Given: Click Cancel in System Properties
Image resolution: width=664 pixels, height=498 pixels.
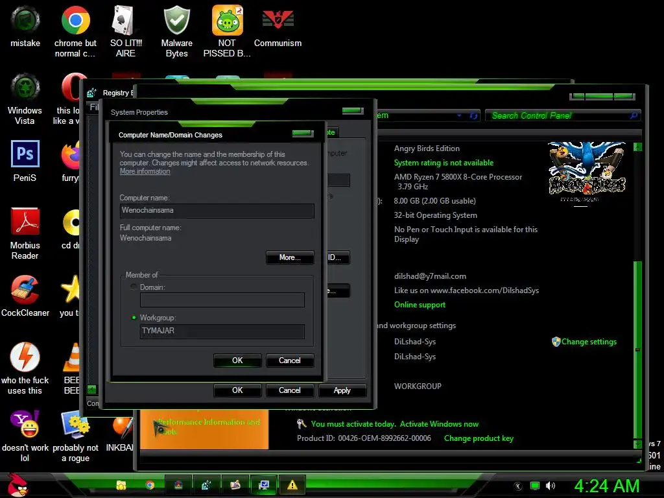Looking at the screenshot, I should tap(290, 390).
